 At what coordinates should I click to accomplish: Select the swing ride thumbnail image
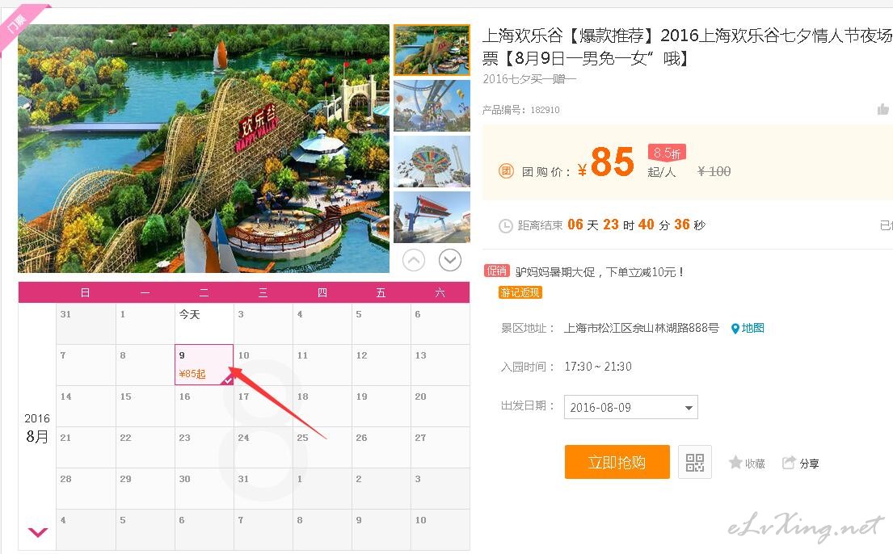click(432, 162)
